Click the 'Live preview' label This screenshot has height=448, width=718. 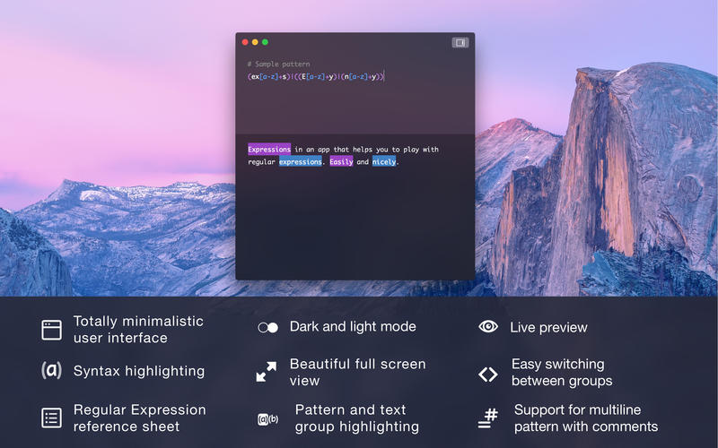click(548, 327)
